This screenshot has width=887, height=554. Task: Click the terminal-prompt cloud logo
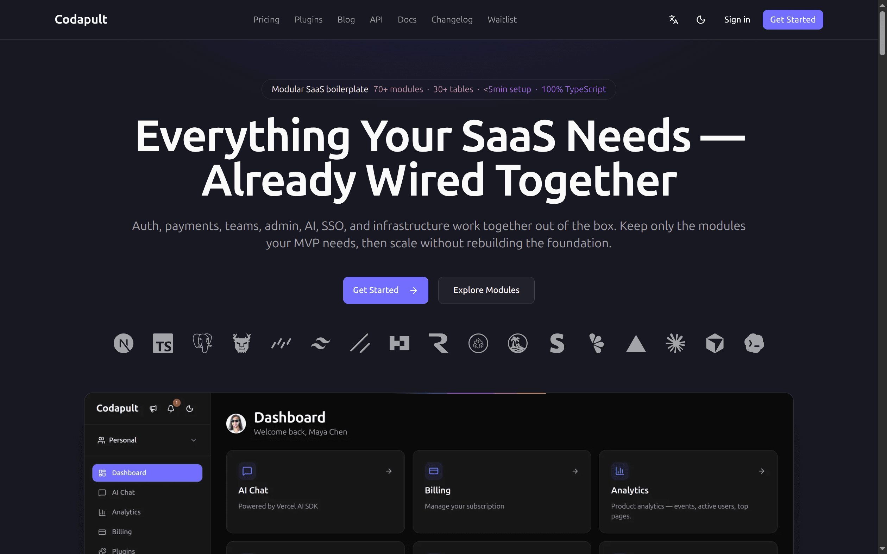754,343
